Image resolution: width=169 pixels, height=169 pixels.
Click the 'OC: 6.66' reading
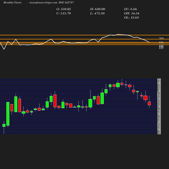pyautogui.click(x=130, y=9)
